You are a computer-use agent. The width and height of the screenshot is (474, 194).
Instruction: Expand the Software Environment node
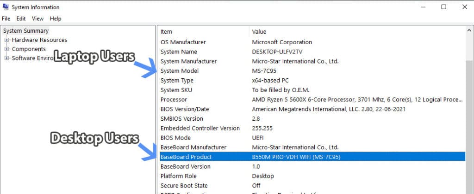coord(6,58)
